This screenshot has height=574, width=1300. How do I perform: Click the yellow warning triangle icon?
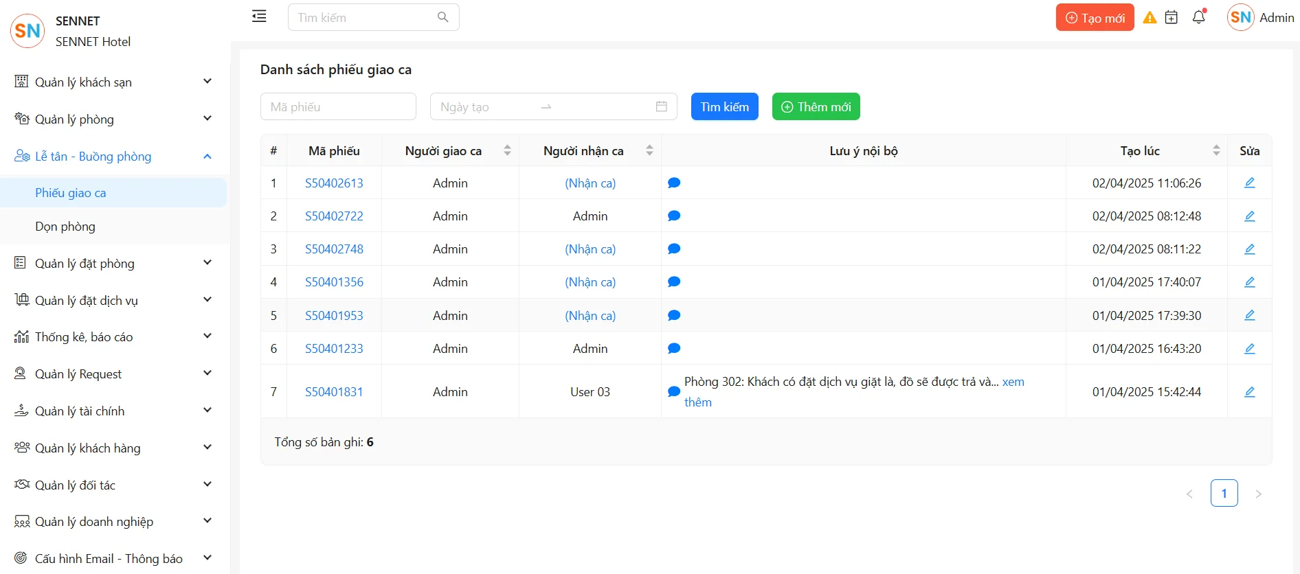1150,18
